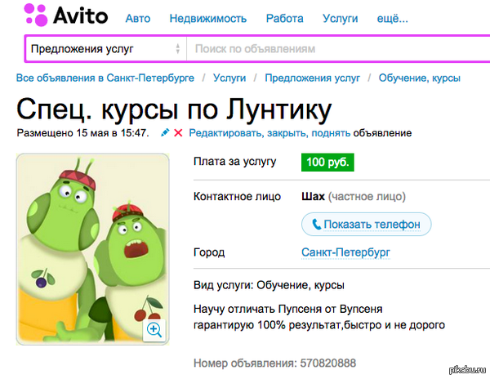Go to the Услуги section
This screenshot has height=379, width=490.
(339, 18)
